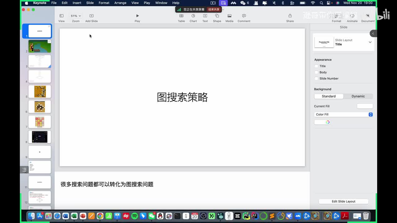397x223 pixels.
Task: Click the red 结束共享 button
Action: [x=214, y=9]
